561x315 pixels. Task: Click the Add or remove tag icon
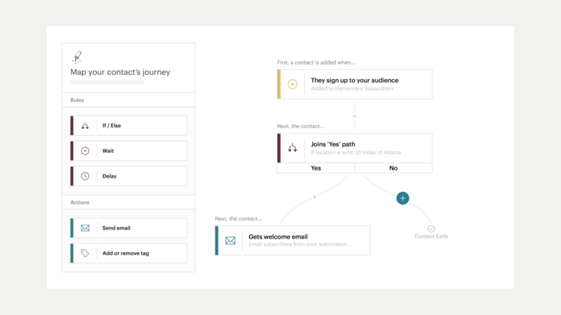[x=85, y=253]
